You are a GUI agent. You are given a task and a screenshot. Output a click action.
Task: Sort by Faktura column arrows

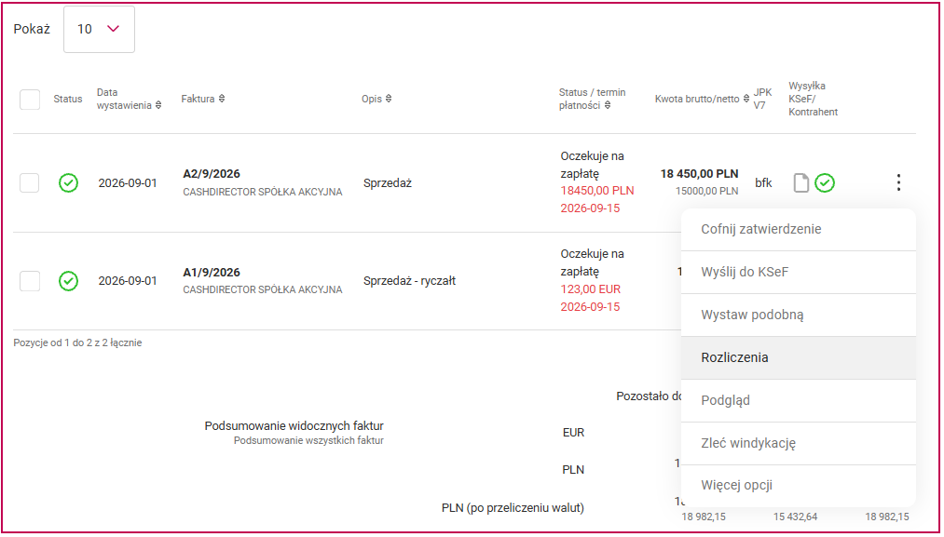[x=222, y=99]
